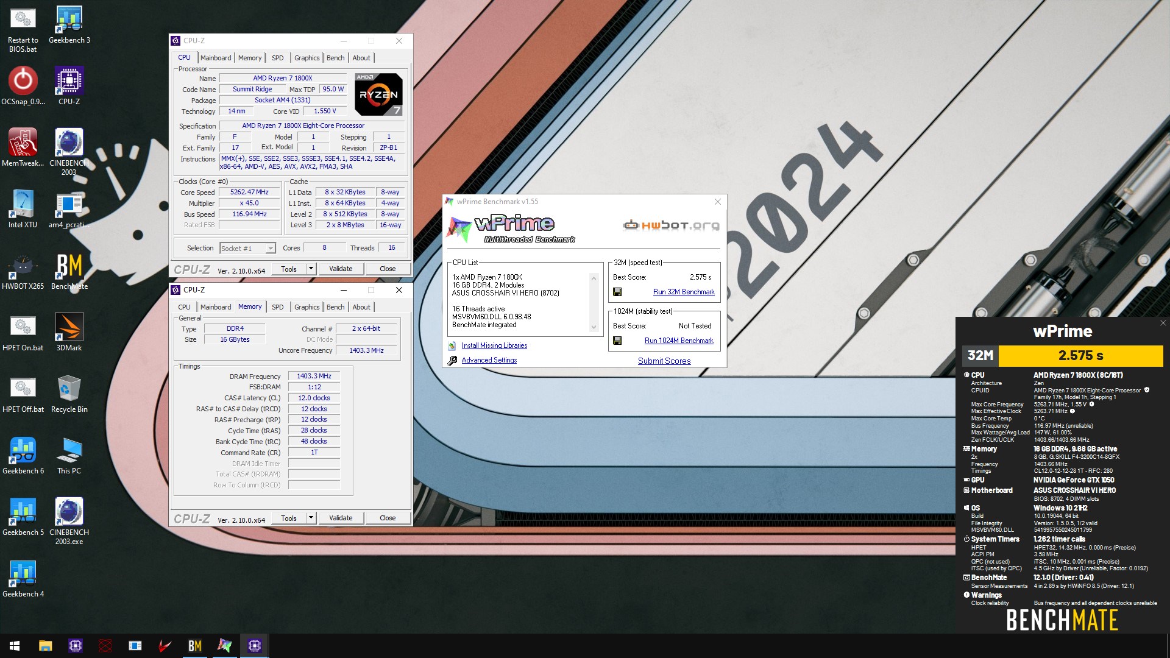
Task: Open SPD tab in top CPU-Z window
Action: pyautogui.click(x=278, y=58)
